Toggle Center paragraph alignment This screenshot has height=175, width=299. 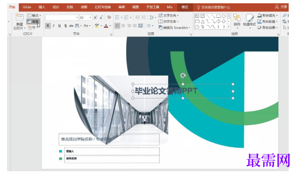pos(123,25)
